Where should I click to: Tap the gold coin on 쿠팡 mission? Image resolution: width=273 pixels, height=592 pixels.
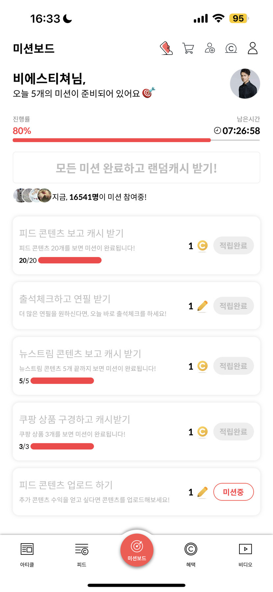[202, 432]
